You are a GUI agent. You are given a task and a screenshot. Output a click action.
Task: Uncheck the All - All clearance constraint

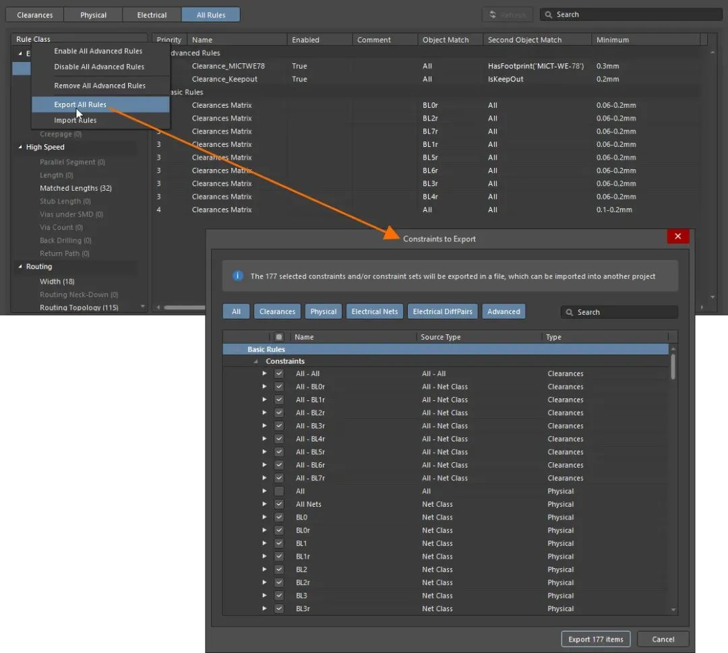(278, 373)
